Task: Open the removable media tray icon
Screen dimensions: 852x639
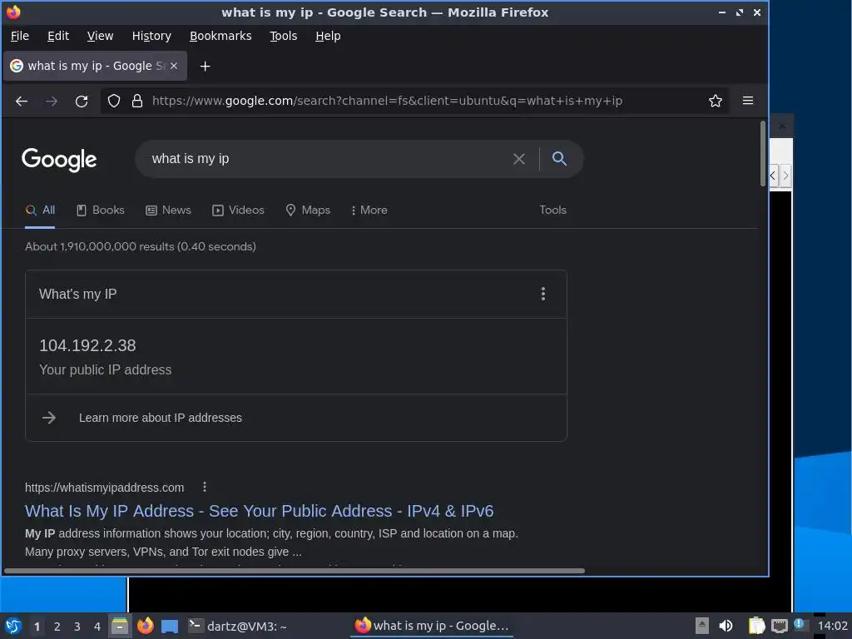Action: (702, 626)
